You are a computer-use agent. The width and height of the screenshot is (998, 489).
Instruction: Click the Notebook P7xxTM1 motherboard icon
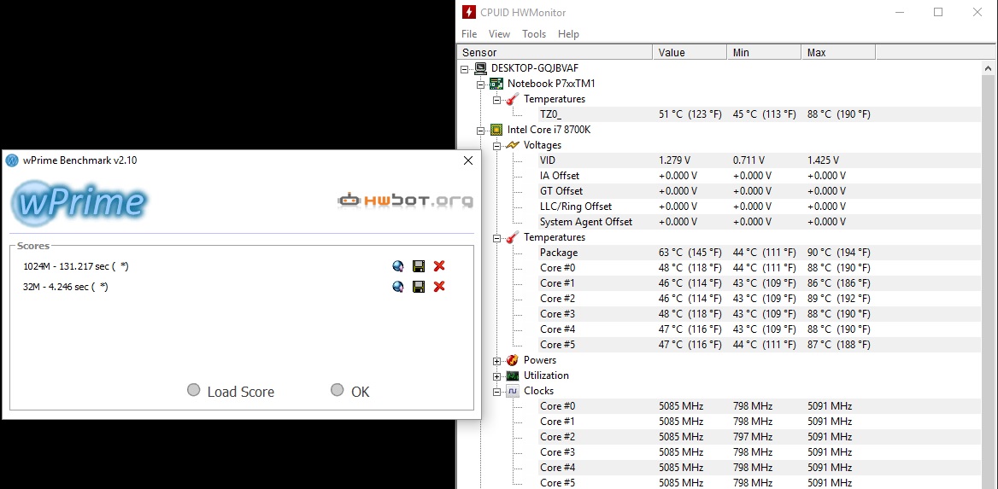pyautogui.click(x=496, y=84)
